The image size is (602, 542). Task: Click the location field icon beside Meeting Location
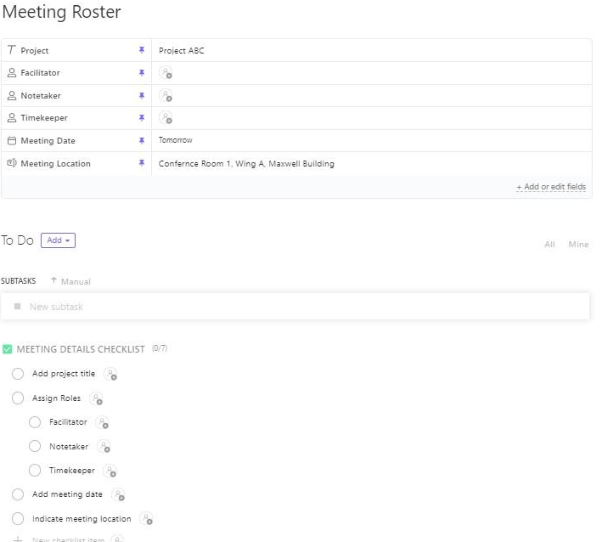tap(12, 163)
